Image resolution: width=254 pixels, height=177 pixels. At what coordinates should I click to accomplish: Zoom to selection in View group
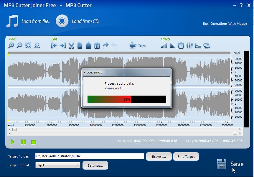pos(28,46)
